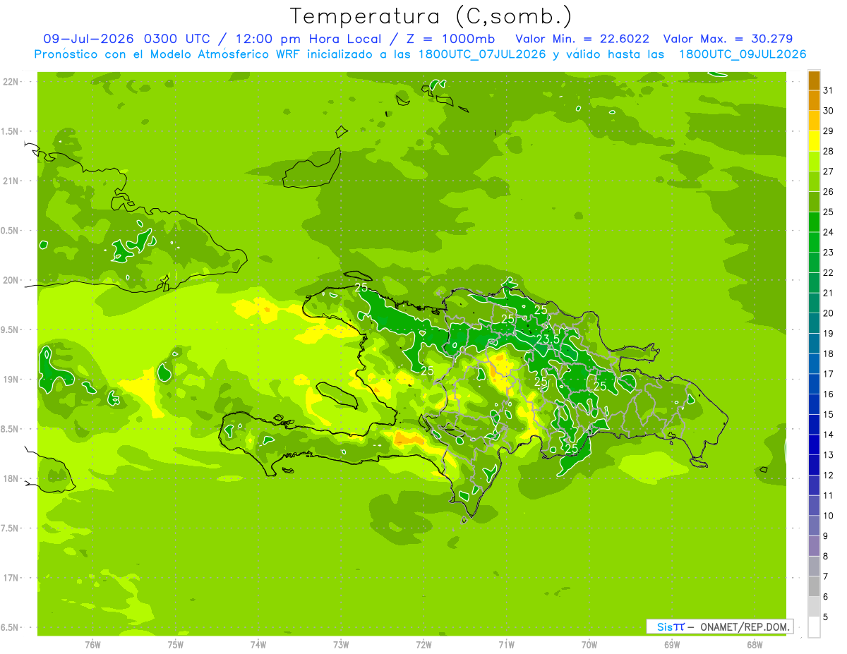The image size is (847, 654).
Task: Click the "75W" longitude label
Action: coord(175,645)
